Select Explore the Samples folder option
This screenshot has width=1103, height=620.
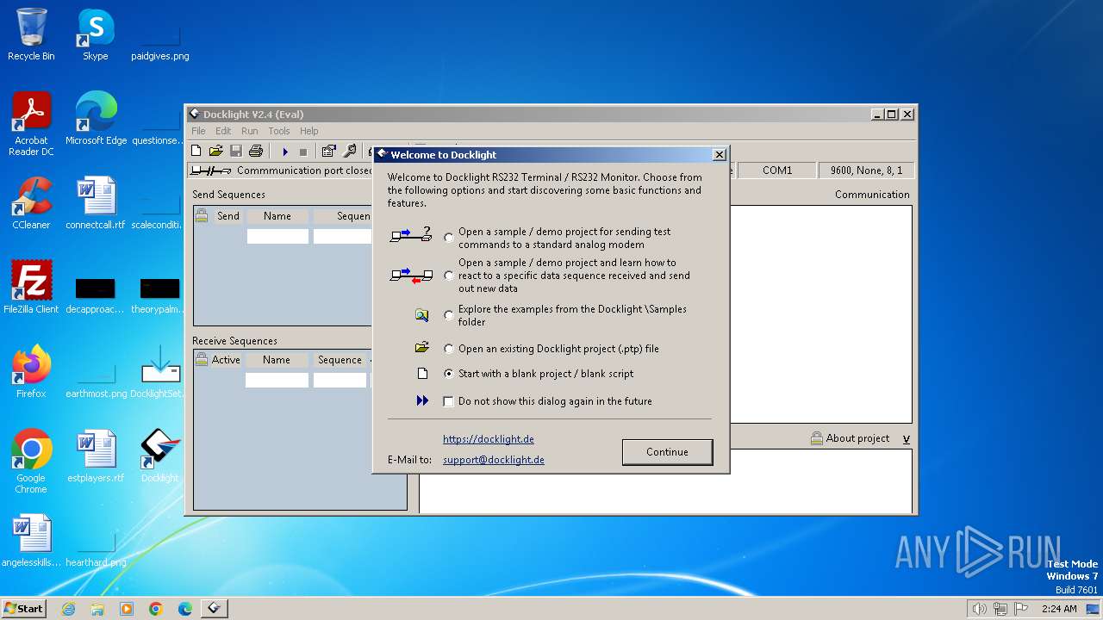tap(449, 315)
